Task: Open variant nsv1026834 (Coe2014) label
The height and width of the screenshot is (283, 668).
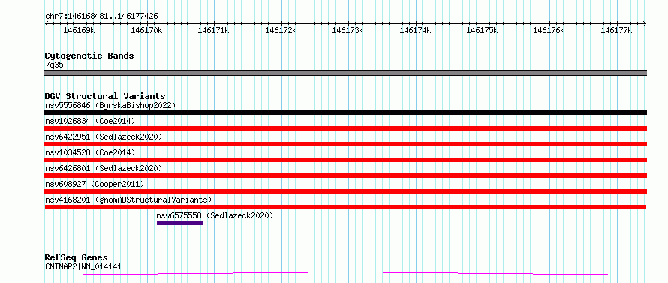Action: pos(90,121)
